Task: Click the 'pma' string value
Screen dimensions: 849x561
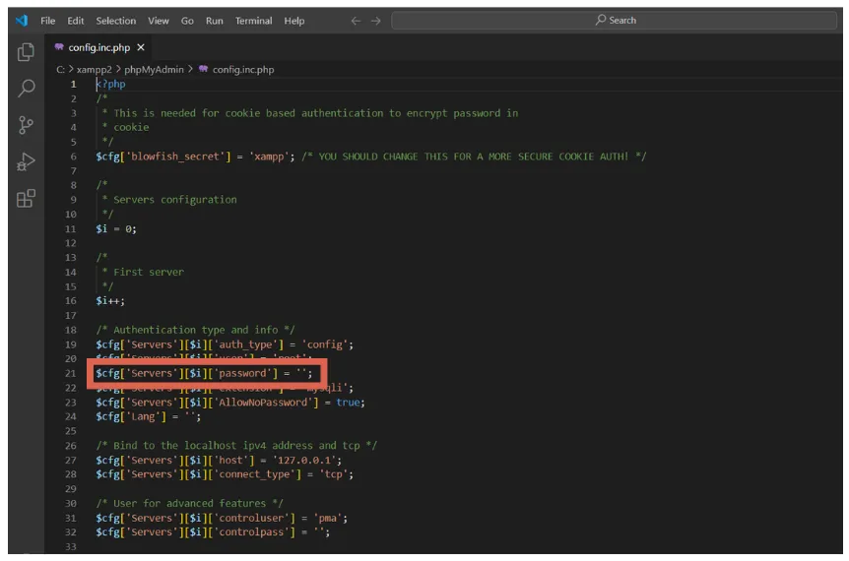Action: tap(328, 519)
